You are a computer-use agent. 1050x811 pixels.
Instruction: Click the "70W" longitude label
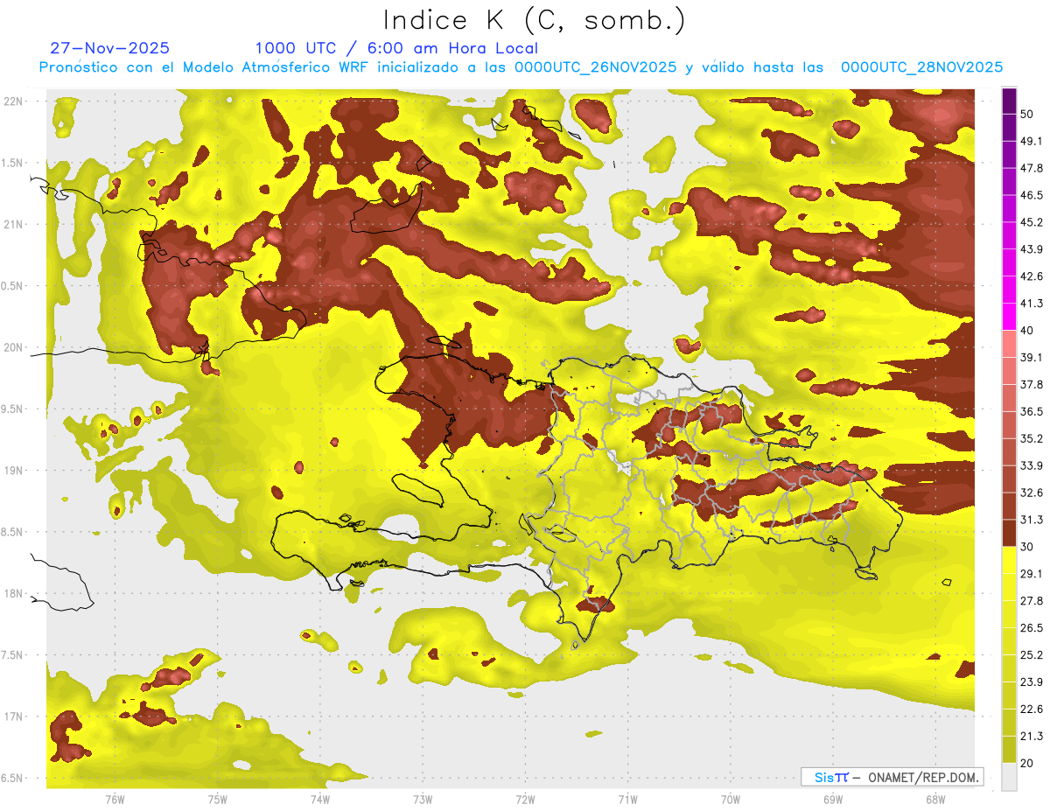pyautogui.click(x=730, y=799)
